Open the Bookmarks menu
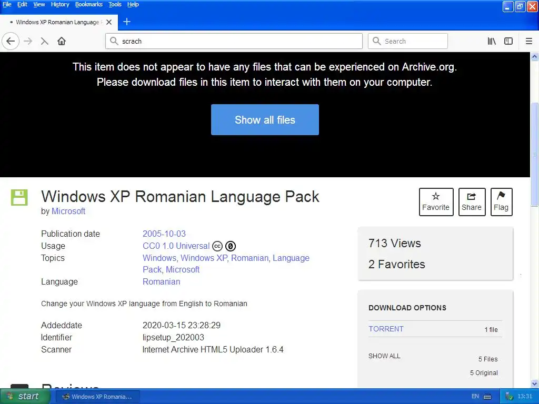539x404 pixels. [88, 4]
